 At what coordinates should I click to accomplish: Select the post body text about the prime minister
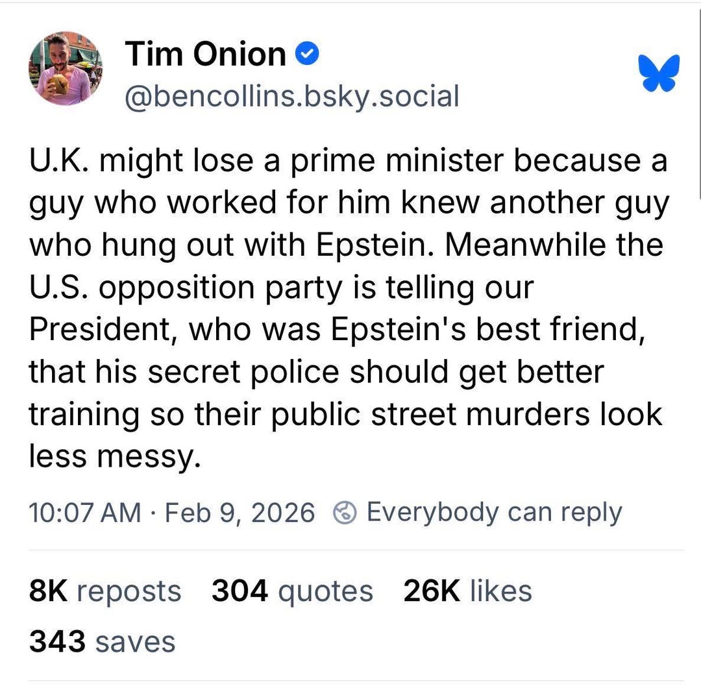[x=347, y=305]
